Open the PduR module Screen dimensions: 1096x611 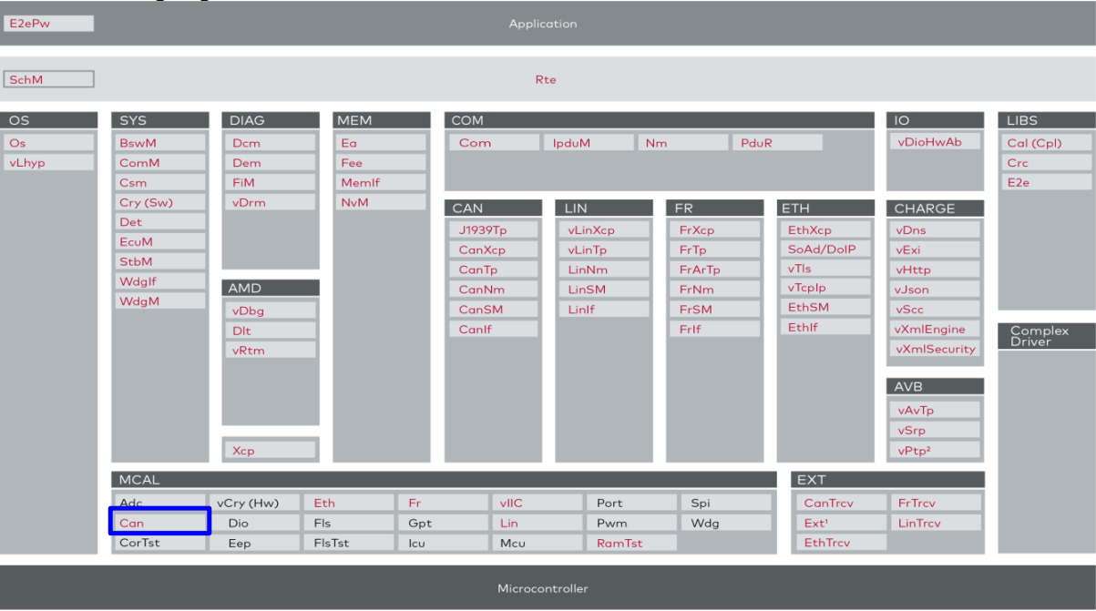click(777, 143)
